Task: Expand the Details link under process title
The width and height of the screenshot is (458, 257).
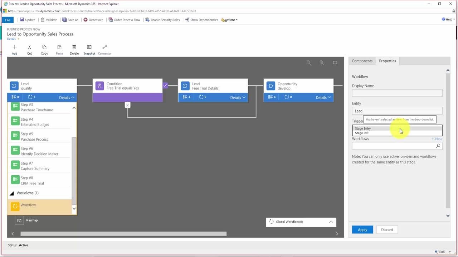Action: [13, 39]
